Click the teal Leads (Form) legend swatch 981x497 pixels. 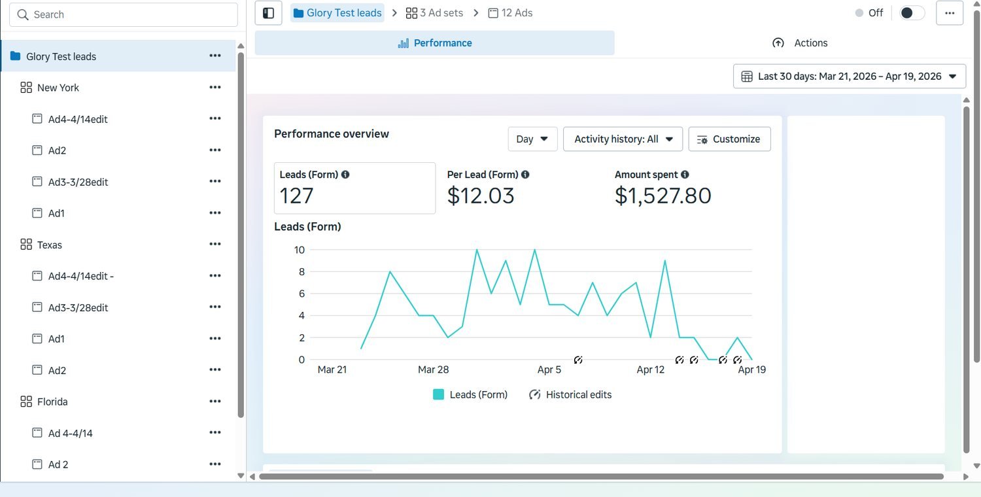point(439,394)
